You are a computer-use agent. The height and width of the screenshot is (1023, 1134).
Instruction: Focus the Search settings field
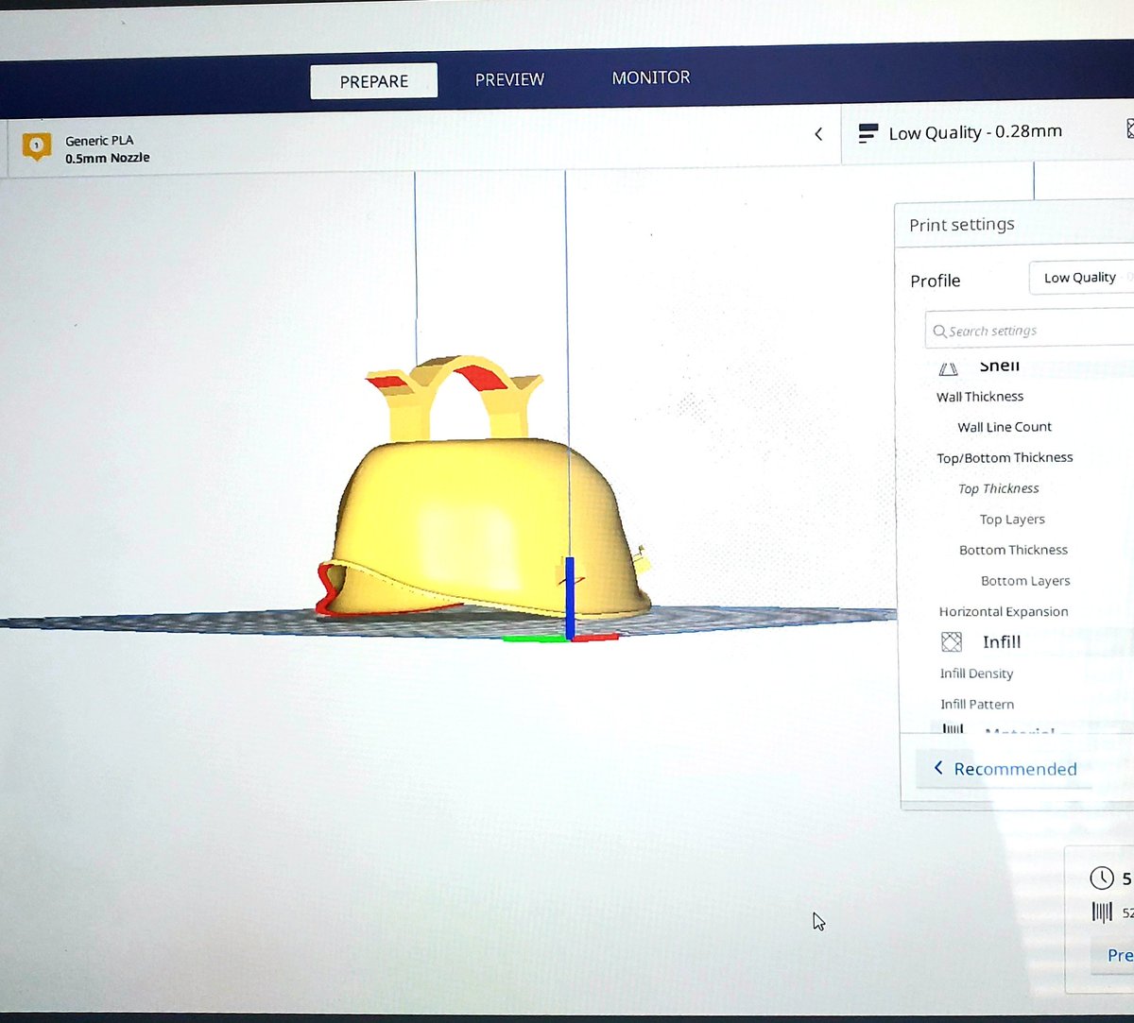1030,331
